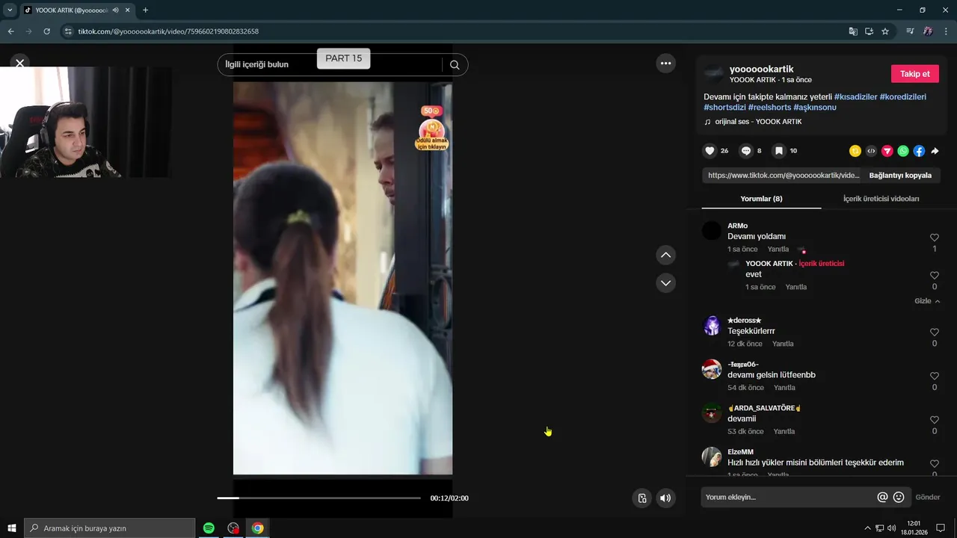Repost the video with the yellow repost icon
Screen dimensions: 957x538
pyautogui.click(x=855, y=151)
